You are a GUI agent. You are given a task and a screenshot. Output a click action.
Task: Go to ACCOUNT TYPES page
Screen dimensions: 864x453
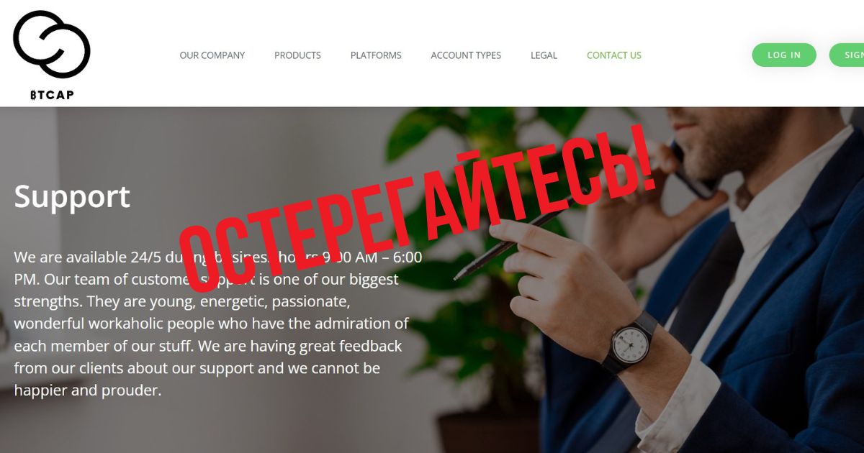[x=466, y=55]
